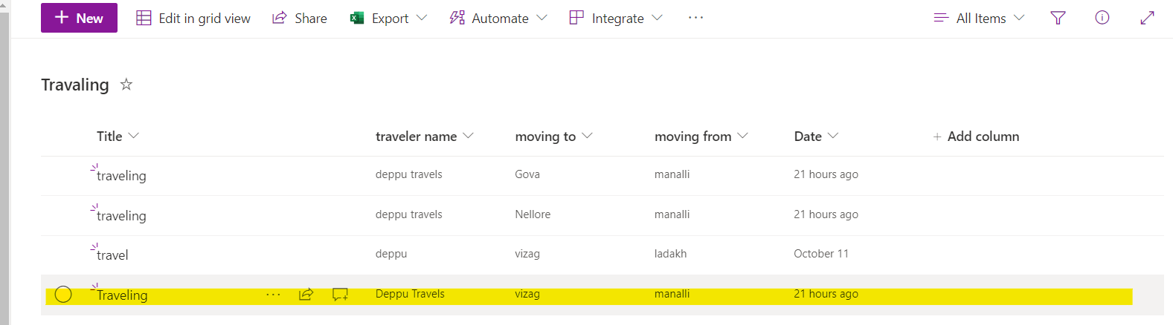Image resolution: width=1173 pixels, height=325 pixels.
Task: Open more actions ellipsis on Traveling row
Action: point(273,295)
